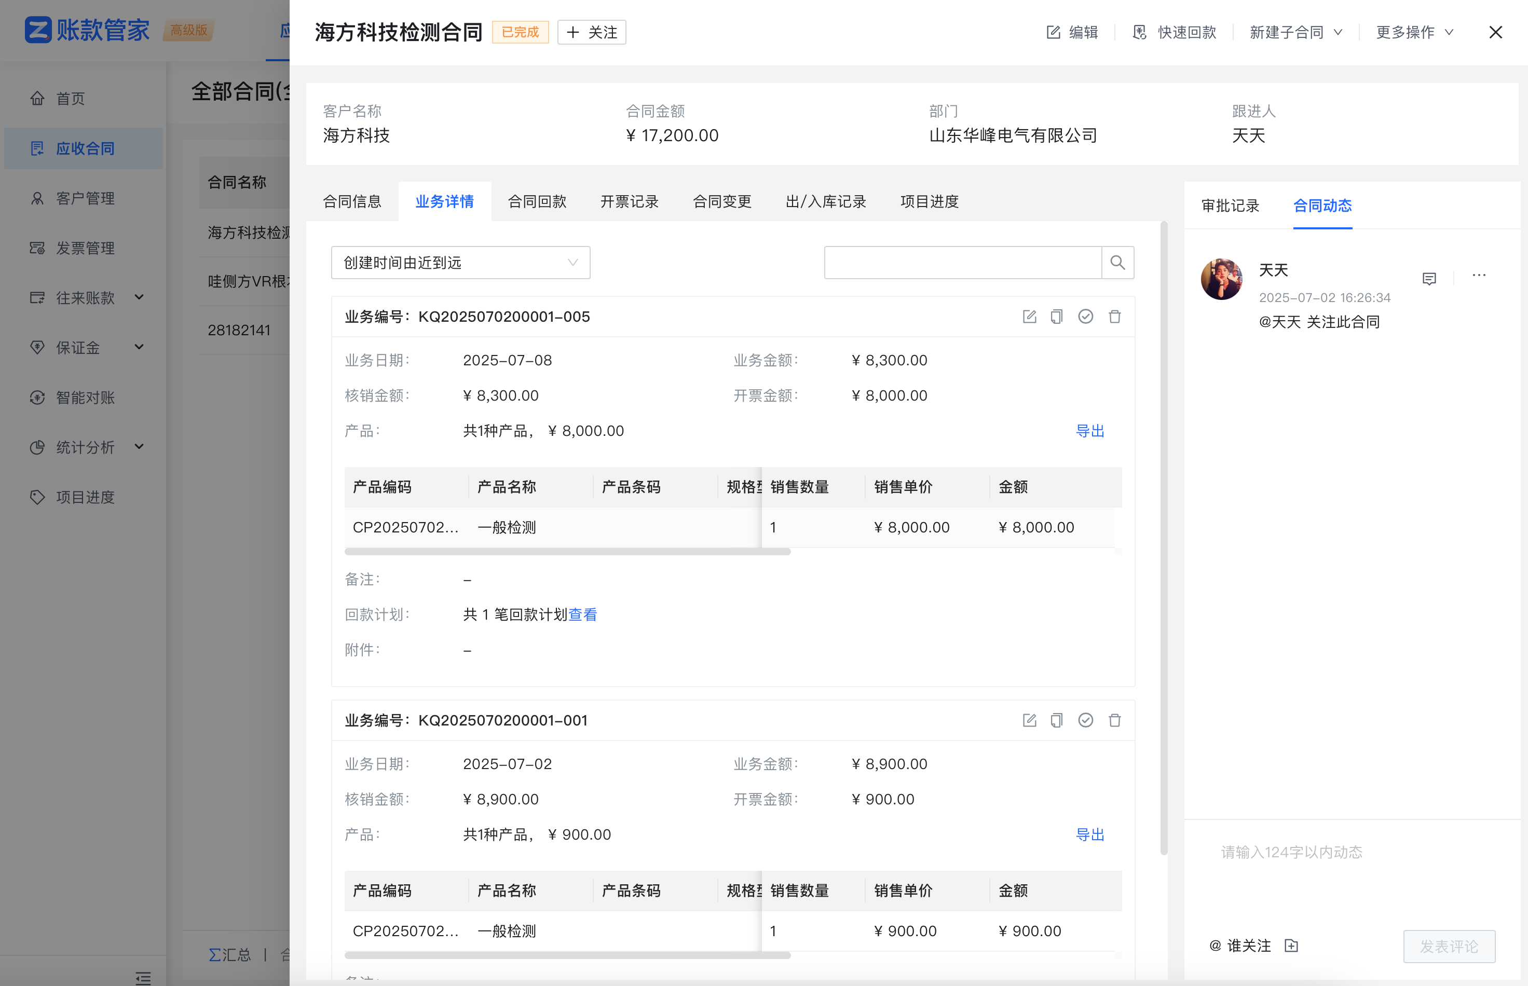Open 发票管理 in the sidebar

coord(84,249)
